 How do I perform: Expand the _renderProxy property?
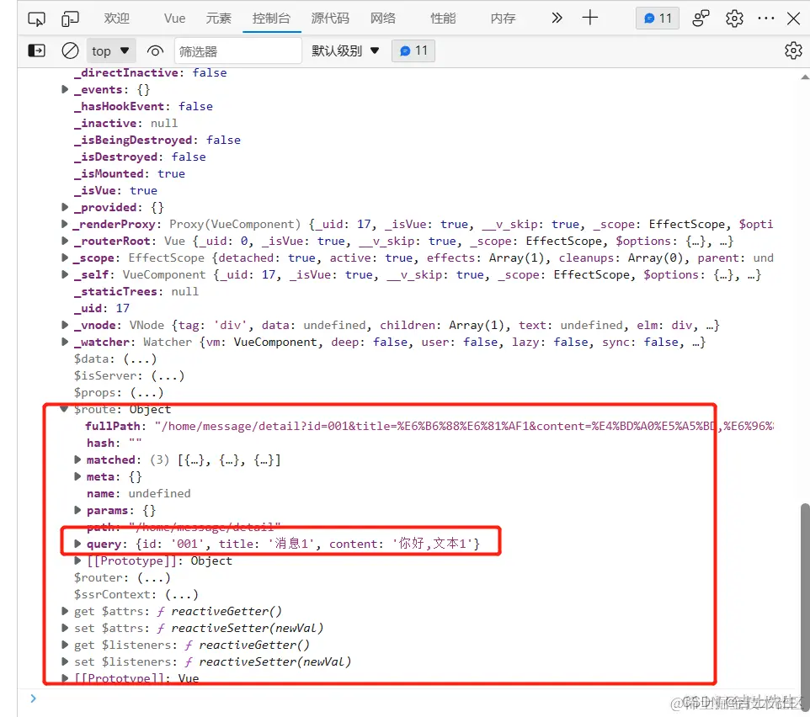coord(65,224)
